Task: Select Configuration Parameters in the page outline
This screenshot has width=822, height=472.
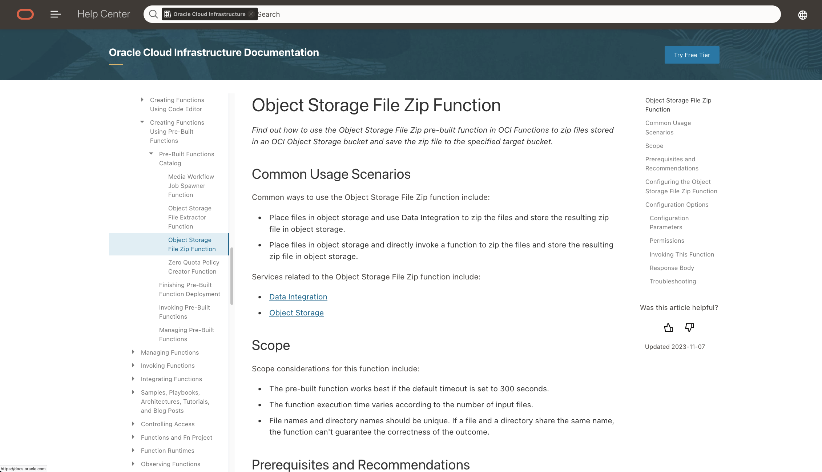Action: pos(669,222)
